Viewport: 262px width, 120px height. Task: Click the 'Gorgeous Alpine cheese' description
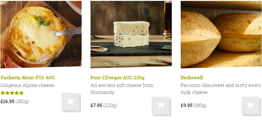click(27, 85)
